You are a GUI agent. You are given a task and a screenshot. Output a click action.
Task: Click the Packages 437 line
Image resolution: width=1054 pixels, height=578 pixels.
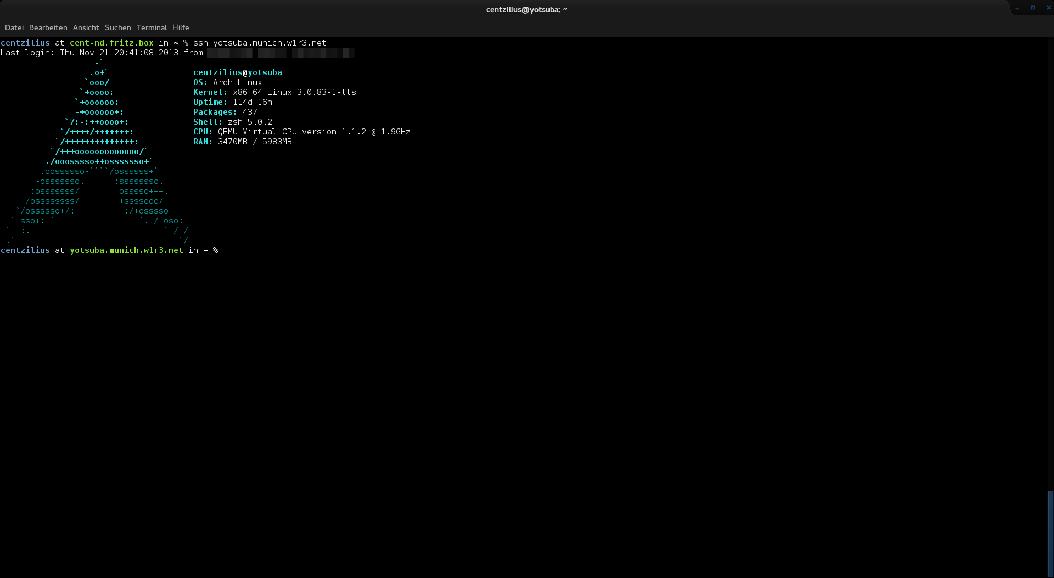tap(225, 112)
